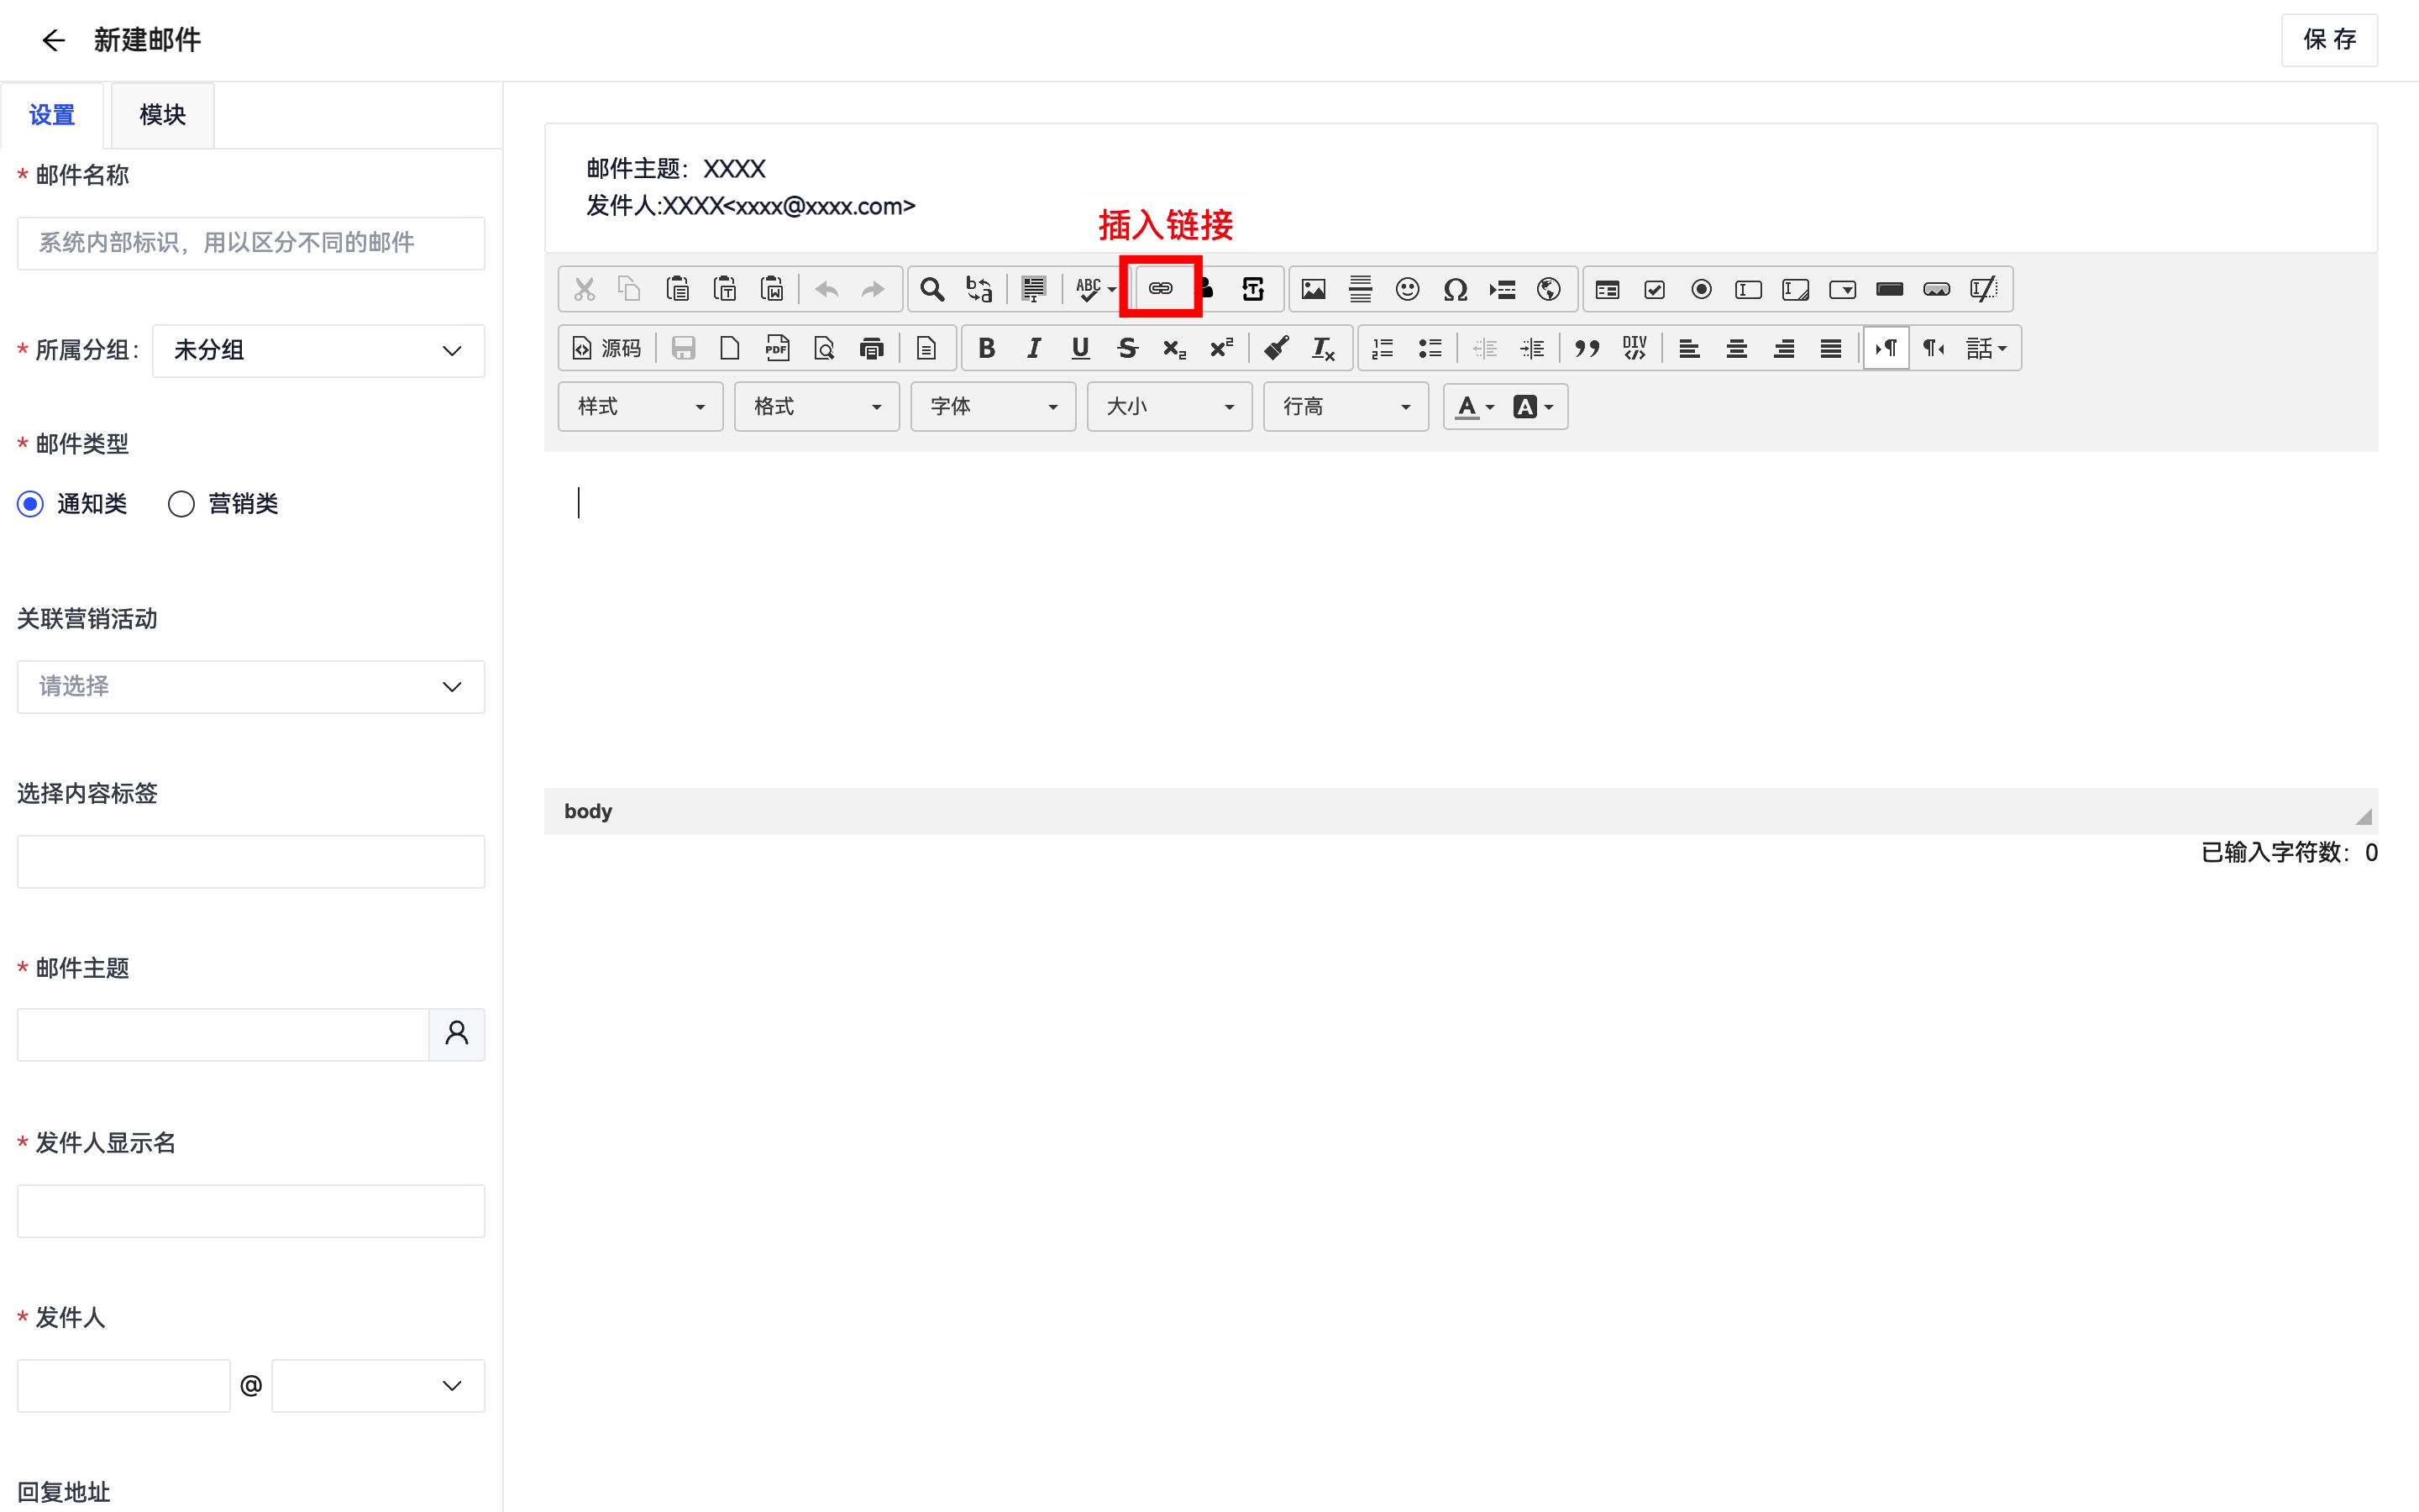Click the Insert Horizontal Line icon
The image size is (2419, 1512).
(1361, 290)
